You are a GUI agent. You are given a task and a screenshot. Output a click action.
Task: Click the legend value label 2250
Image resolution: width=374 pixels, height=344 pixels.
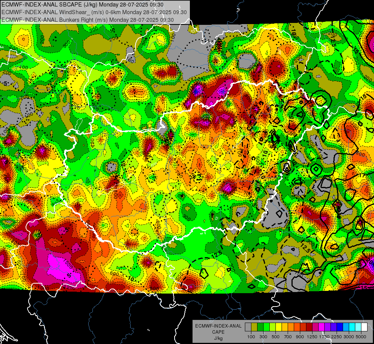click(337, 337)
